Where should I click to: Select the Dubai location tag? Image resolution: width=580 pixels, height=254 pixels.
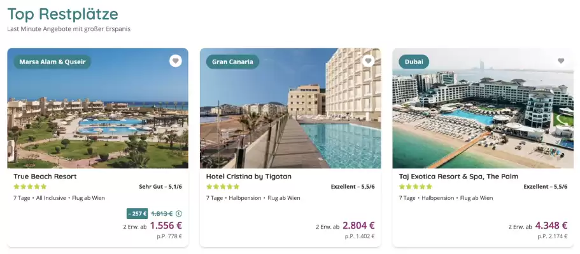(414, 62)
